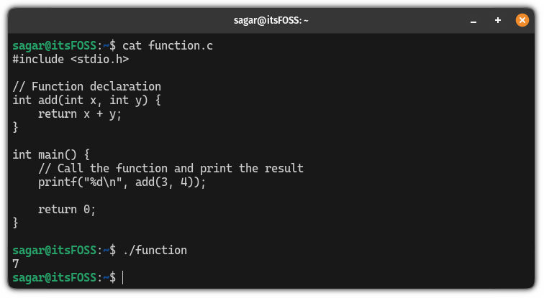Click the int add(int x, int y) line
This screenshot has height=298, width=544.
pos(87,101)
